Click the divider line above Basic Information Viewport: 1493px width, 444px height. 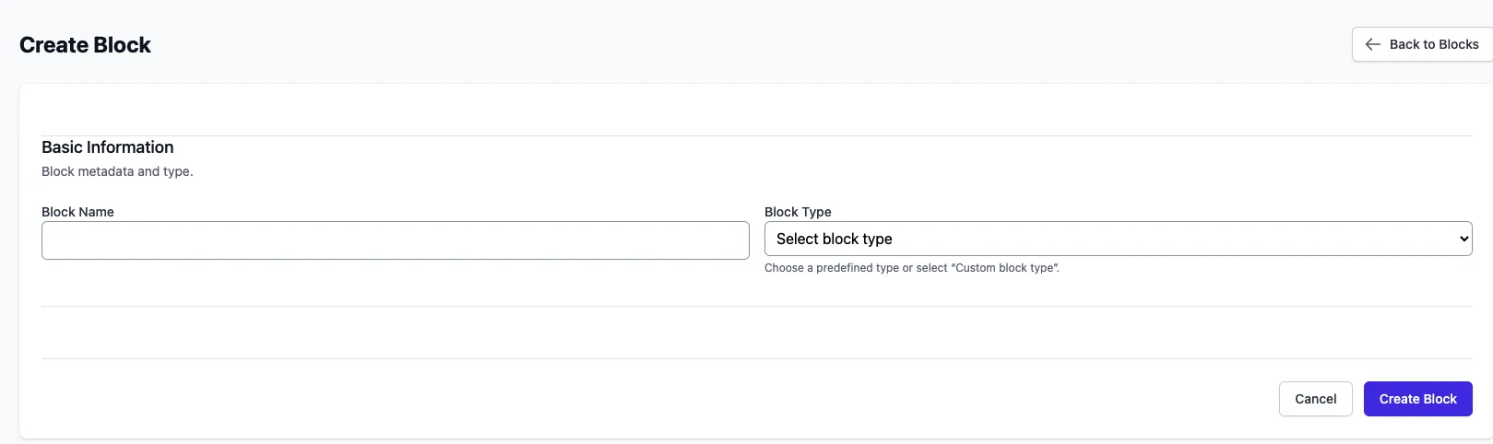pyautogui.click(x=756, y=135)
